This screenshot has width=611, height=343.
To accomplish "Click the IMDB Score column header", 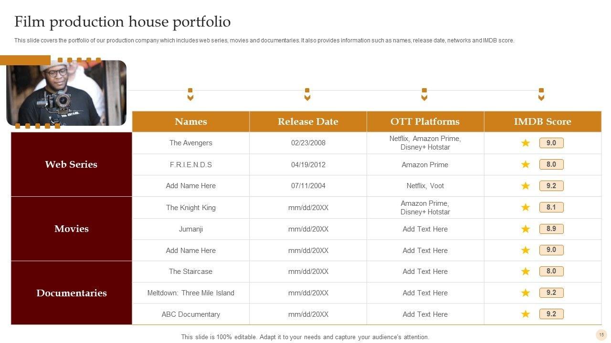I will click(542, 121).
